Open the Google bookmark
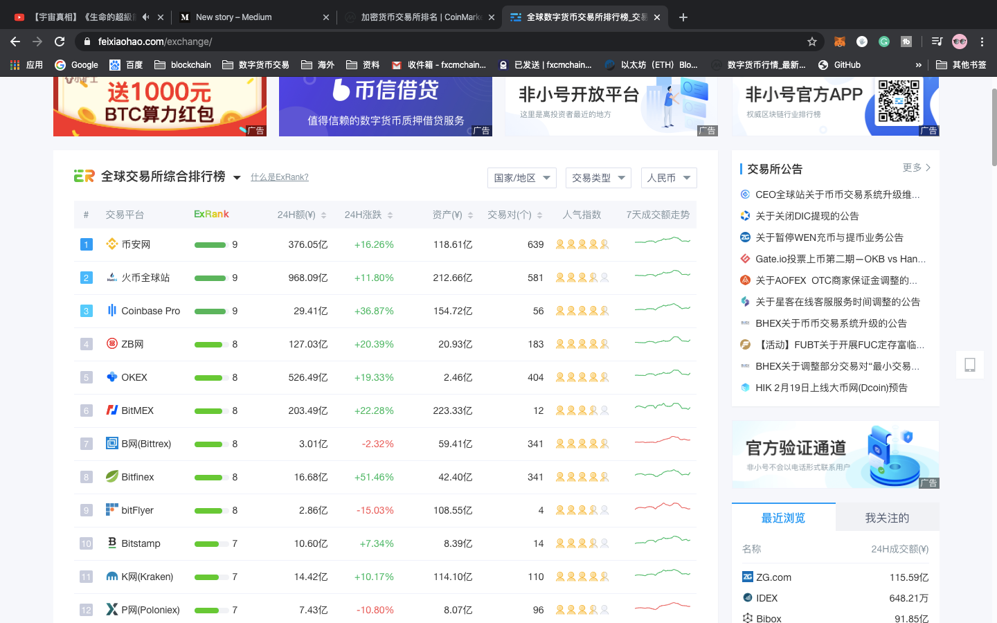Viewport: 997px width, 623px height. pyautogui.click(x=77, y=65)
